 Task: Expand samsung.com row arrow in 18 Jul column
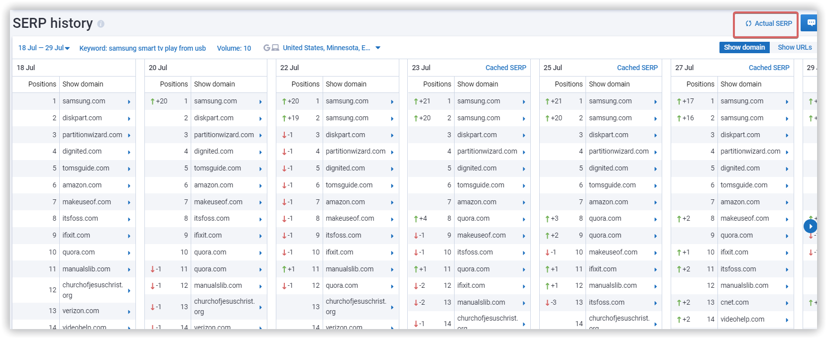point(129,102)
